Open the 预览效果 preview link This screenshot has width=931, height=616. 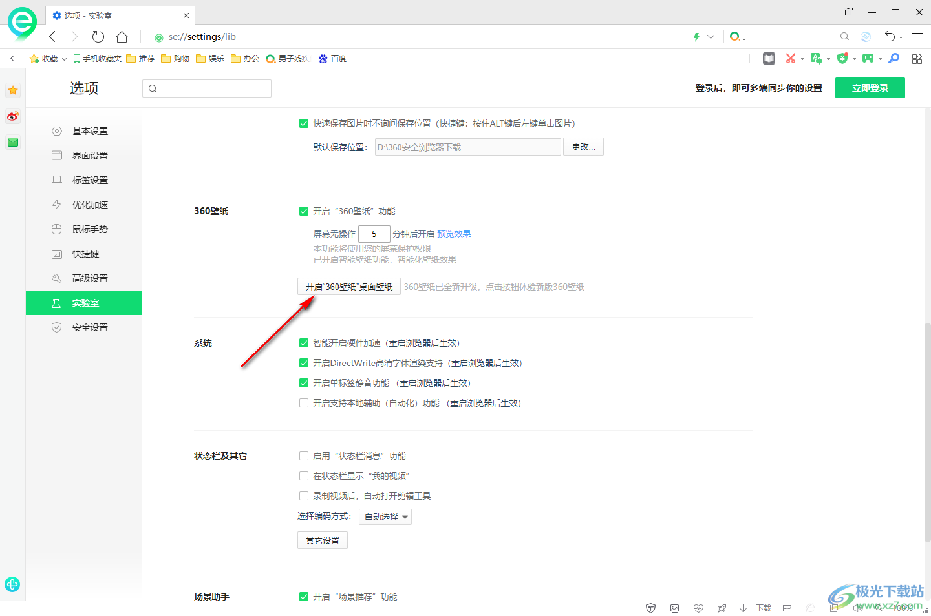(454, 234)
